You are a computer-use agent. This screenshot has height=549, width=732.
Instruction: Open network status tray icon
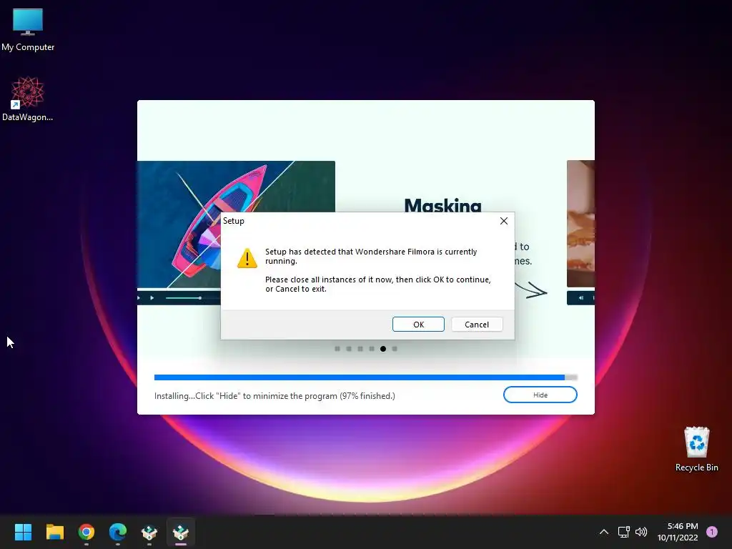pos(623,532)
